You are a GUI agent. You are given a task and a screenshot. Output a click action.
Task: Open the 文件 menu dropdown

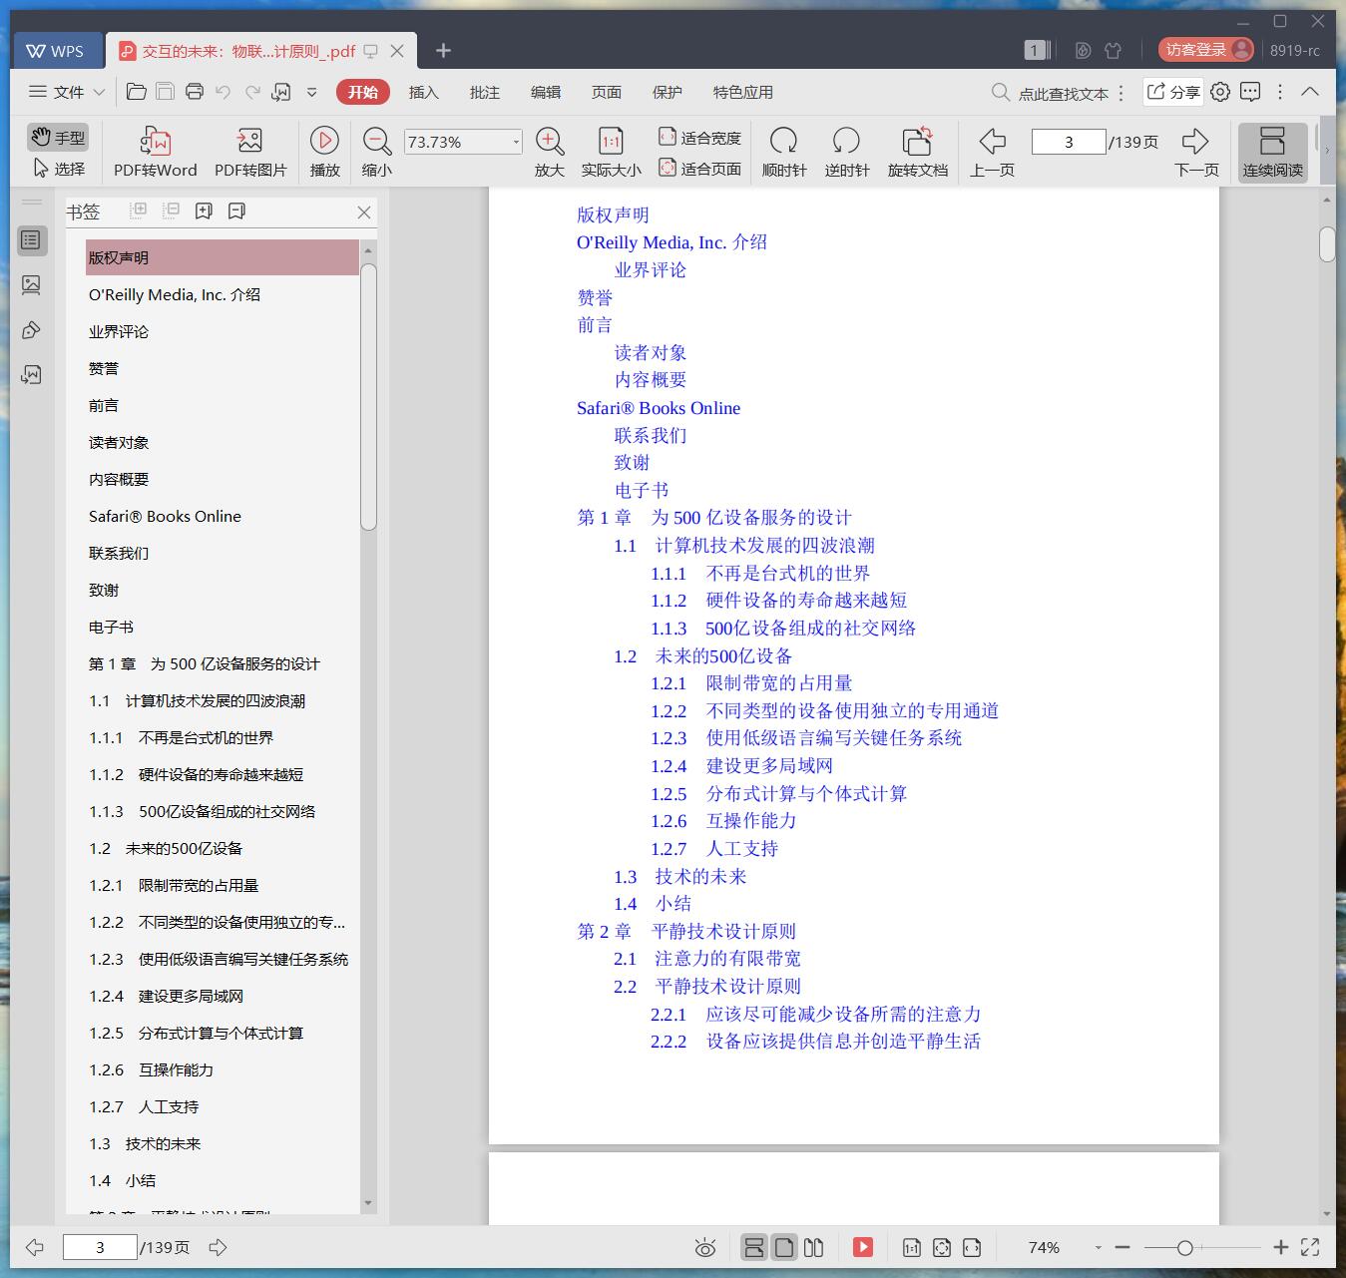(67, 92)
